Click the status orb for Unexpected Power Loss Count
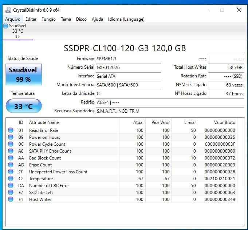 [11, 172]
